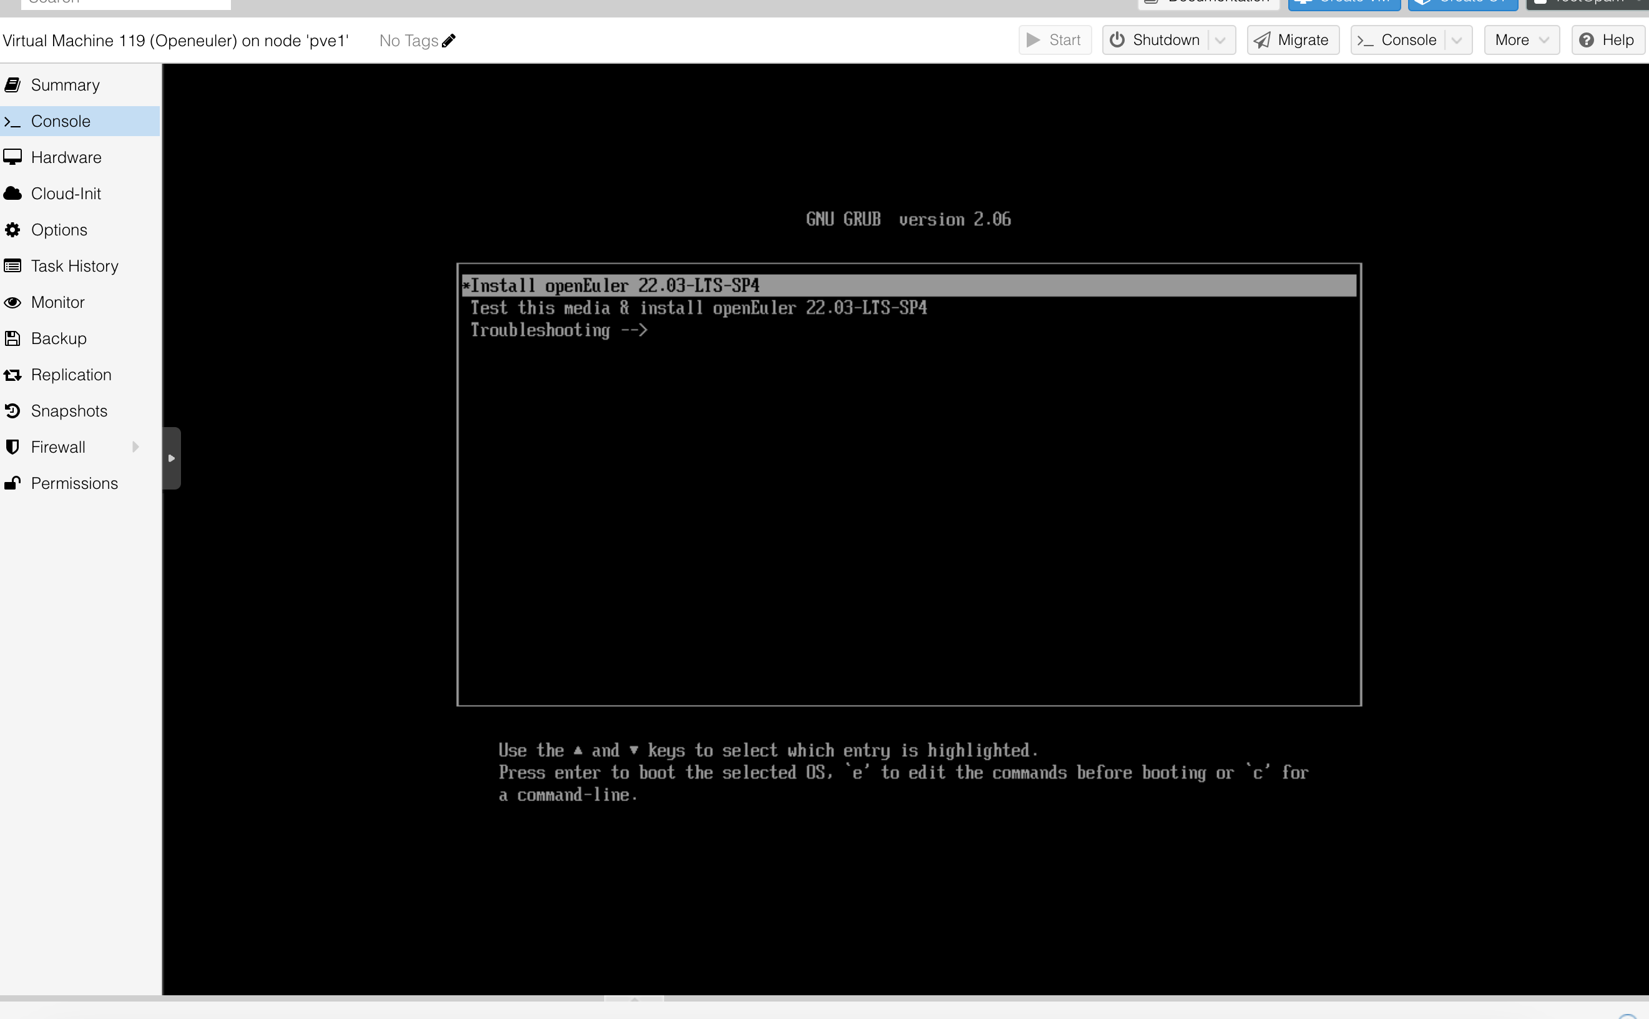Expand the Firewall submenu arrow
1649x1019 pixels.
[135, 447]
